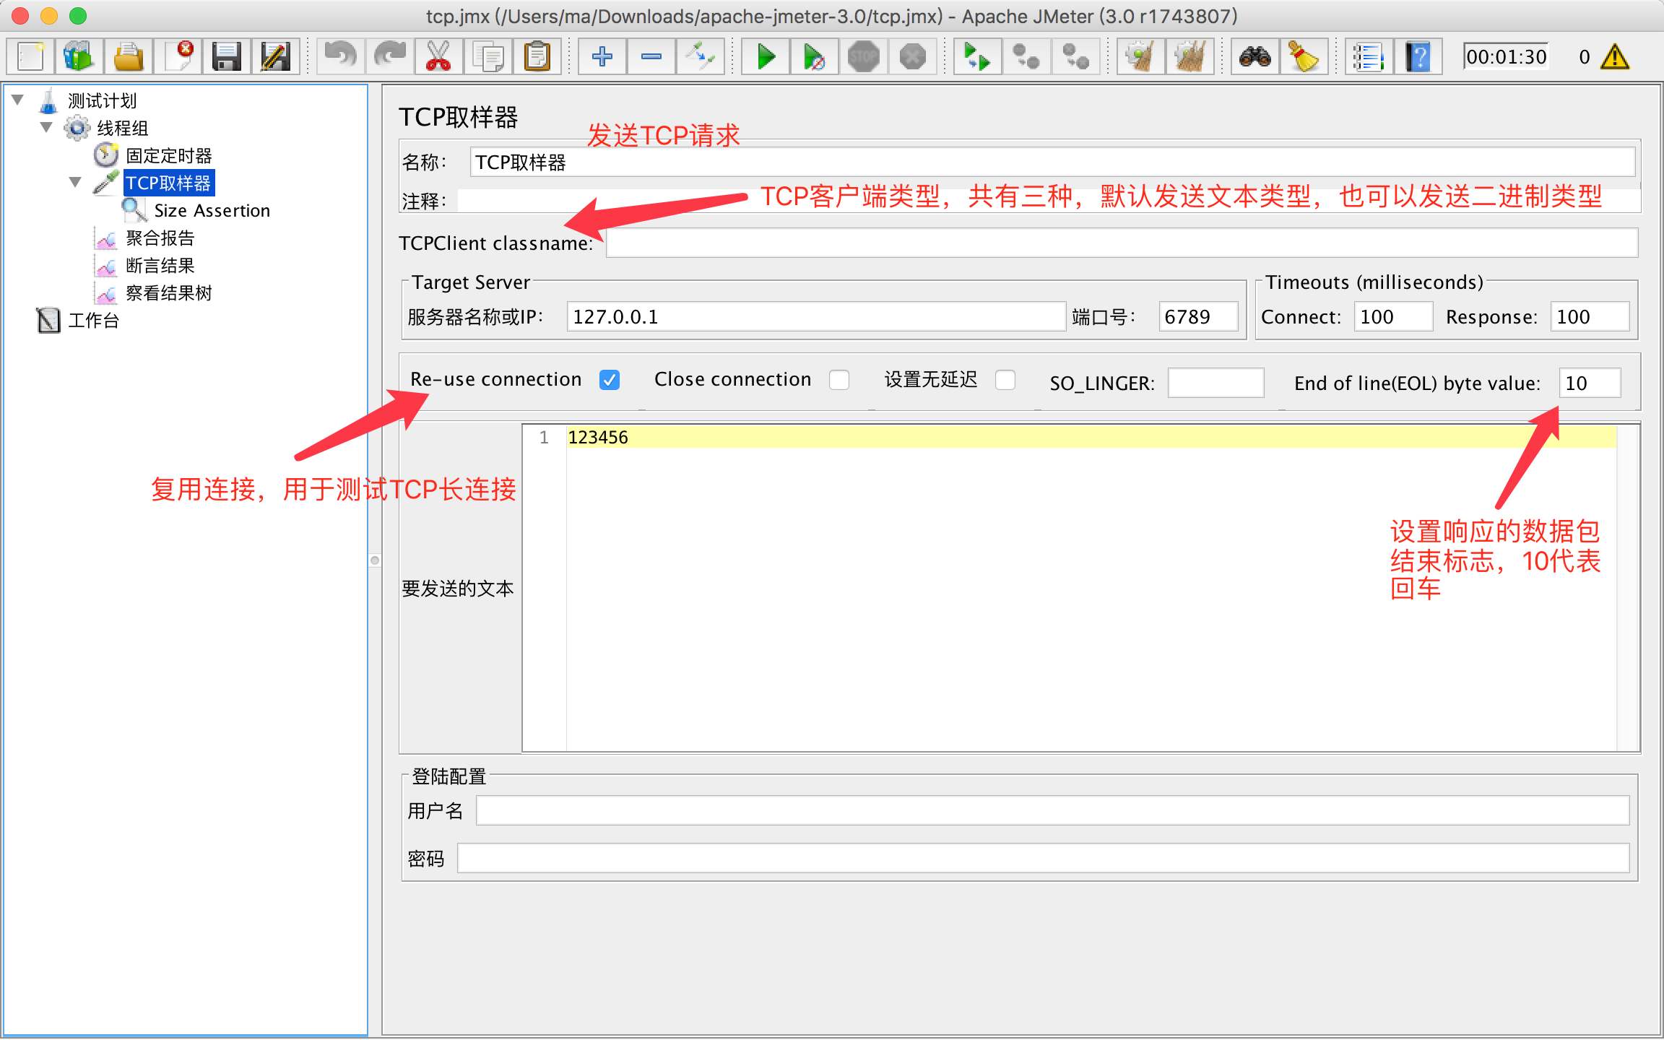Viewport: 1664px width, 1040px height.
Task: Select TCP取样器 in the tree
Action: click(168, 183)
